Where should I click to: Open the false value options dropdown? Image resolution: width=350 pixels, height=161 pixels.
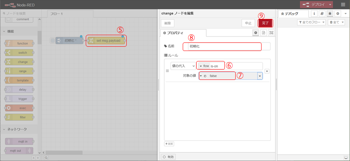260,76
